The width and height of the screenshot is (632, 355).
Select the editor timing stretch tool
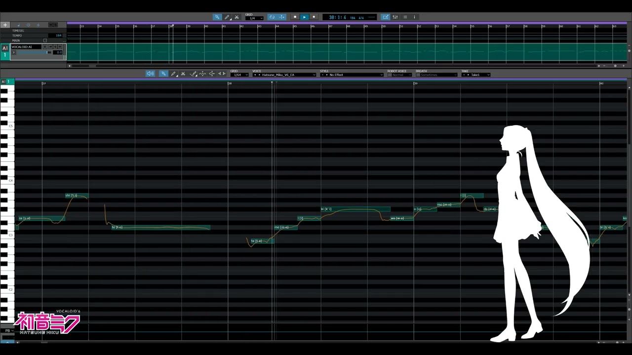(x=222, y=73)
